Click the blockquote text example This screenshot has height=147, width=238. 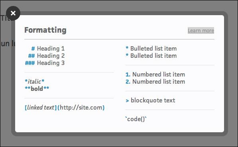tap(153, 100)
